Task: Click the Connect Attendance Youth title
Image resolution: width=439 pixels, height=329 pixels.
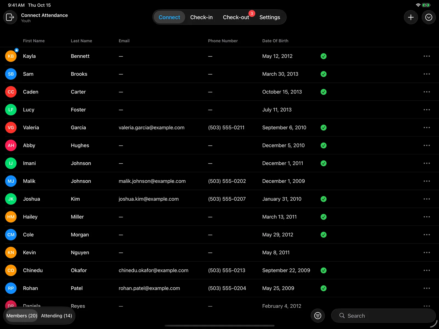Action: click(44, 18)
